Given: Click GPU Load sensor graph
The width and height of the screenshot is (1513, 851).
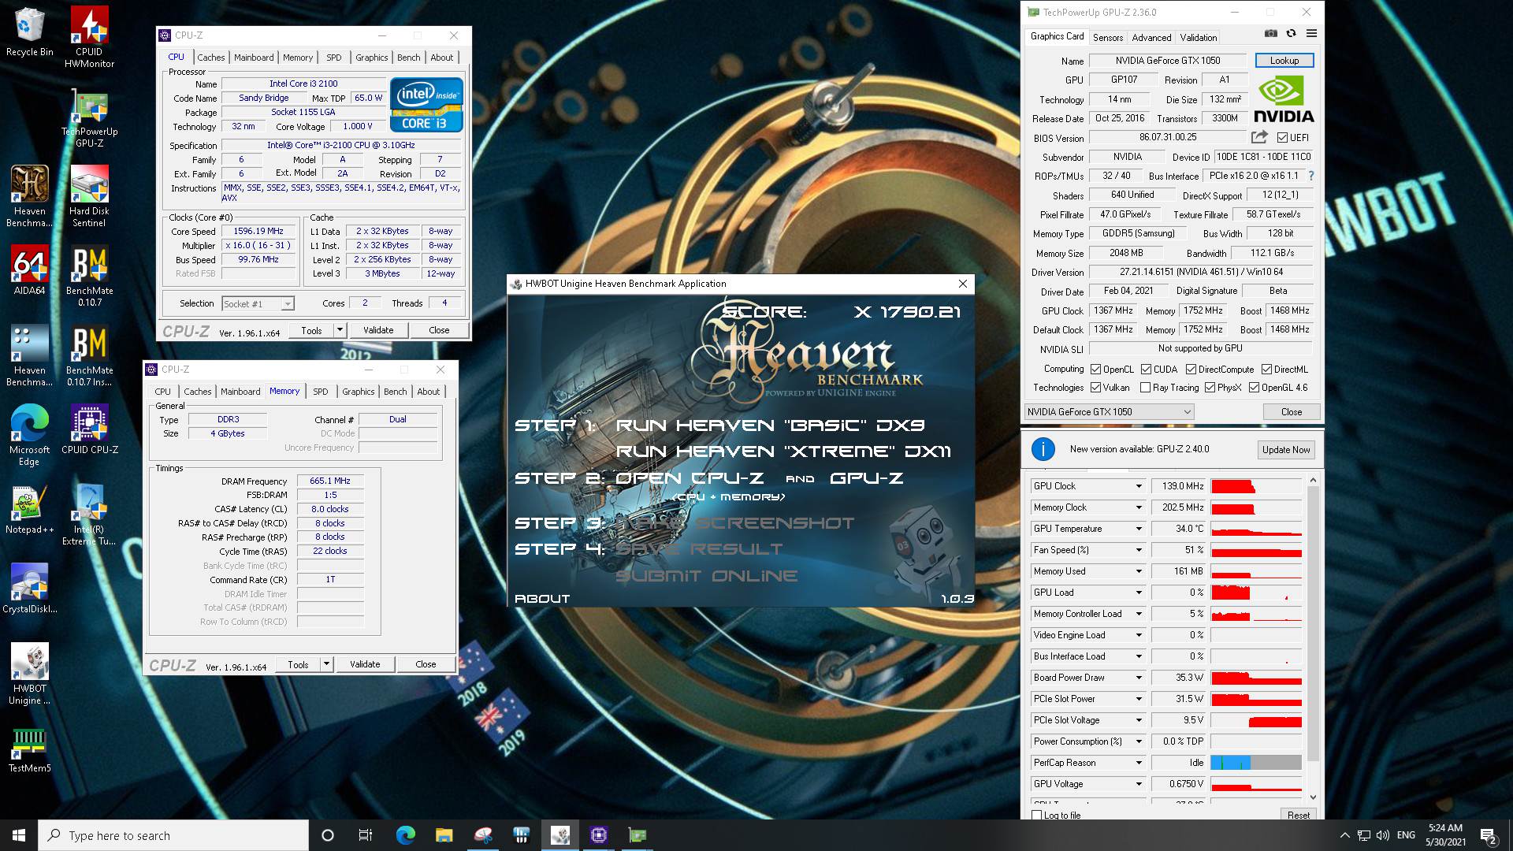Looking at the screenshot, I should point(1256,593).
